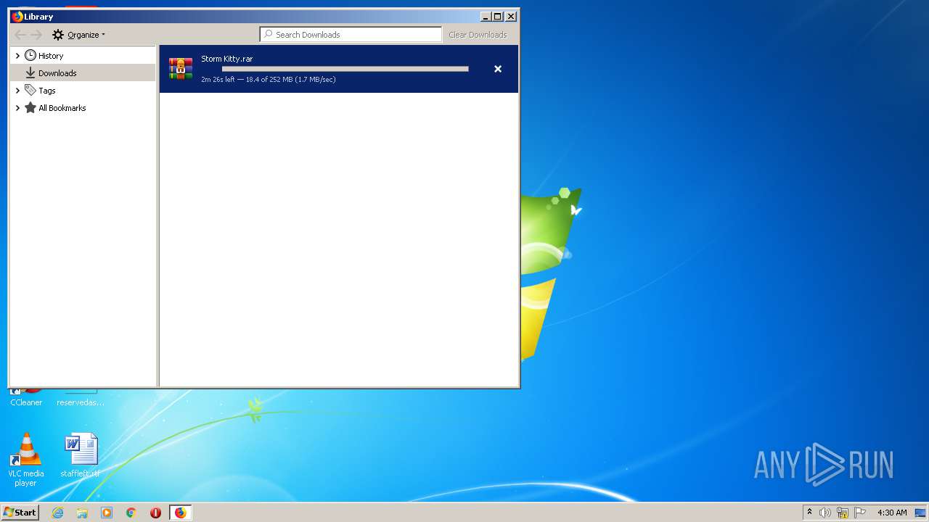Viewport: 929px width, 522px height.
Task: Focus the Search Downloads field
Action: (x=351, y=34)
